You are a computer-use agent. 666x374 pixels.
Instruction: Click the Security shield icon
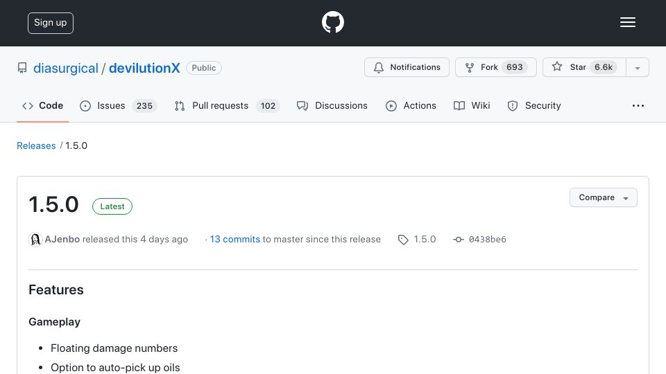point(513,106)
